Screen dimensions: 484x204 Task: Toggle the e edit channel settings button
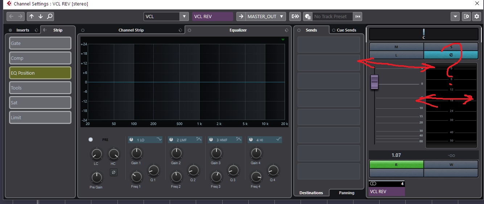(x=451, y=55)
